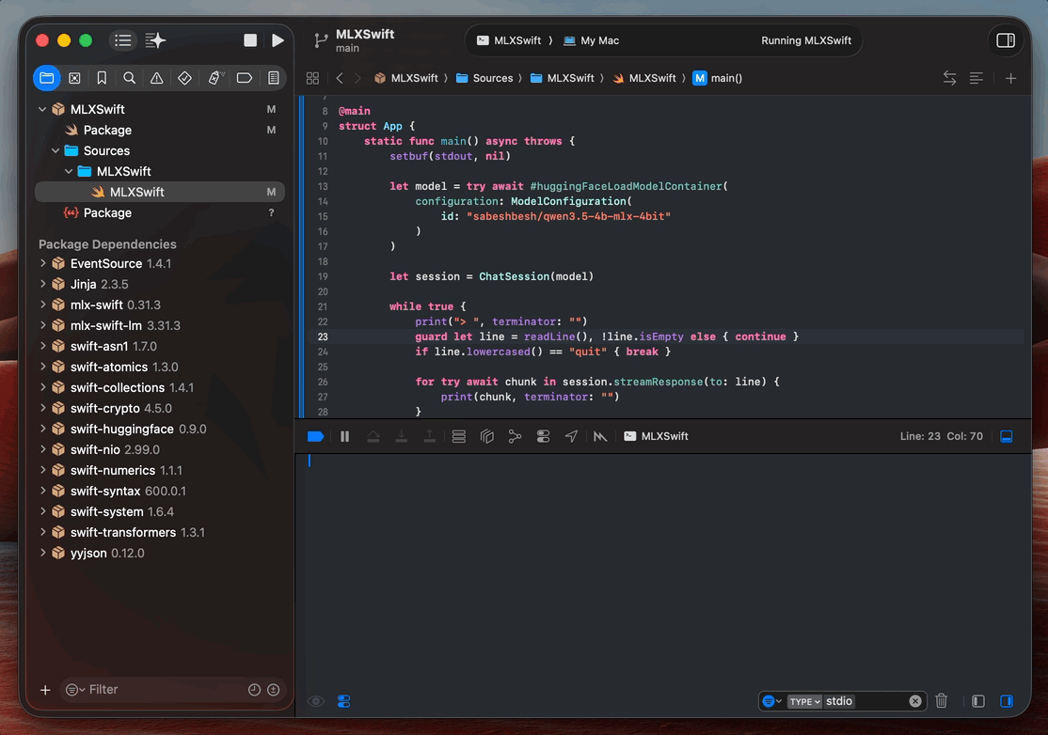This screenshot has height=735, width=1048.
Task: Open the debug memory graph icon
Action: point(515,436)
